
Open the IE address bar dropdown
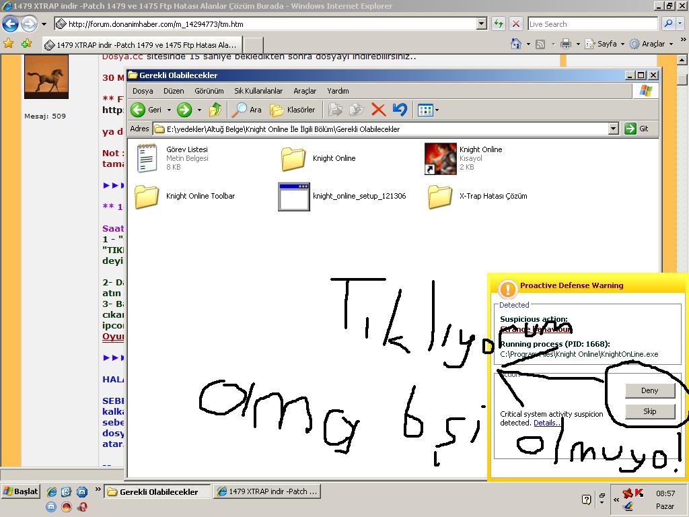(x=482, y=24)
